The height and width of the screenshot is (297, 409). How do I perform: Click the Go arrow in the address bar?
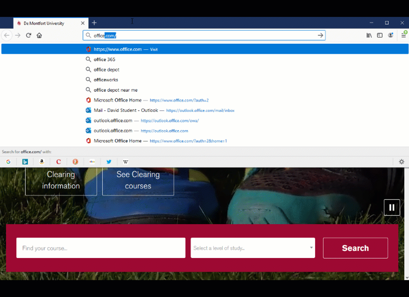(x=320, y=35)
